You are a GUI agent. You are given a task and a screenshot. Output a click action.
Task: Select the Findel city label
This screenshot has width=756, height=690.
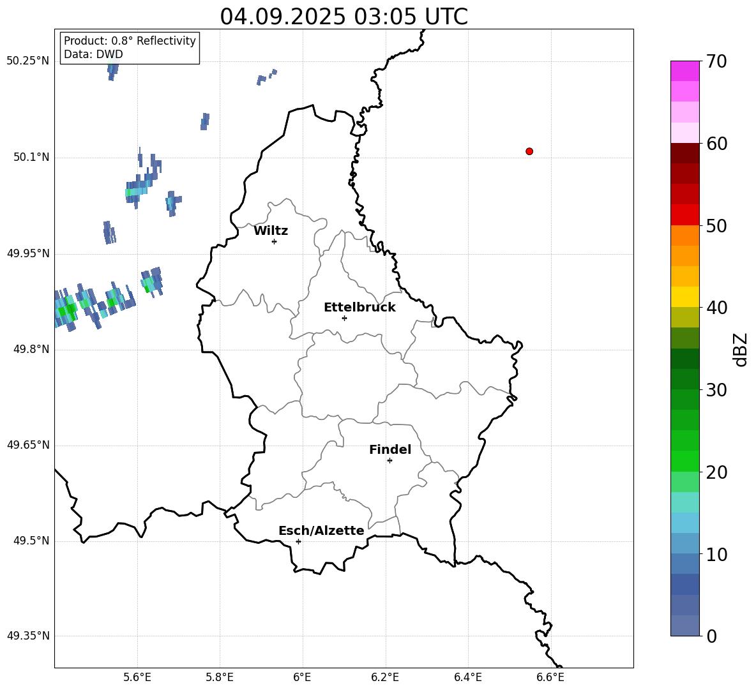(x=390, y=449)
